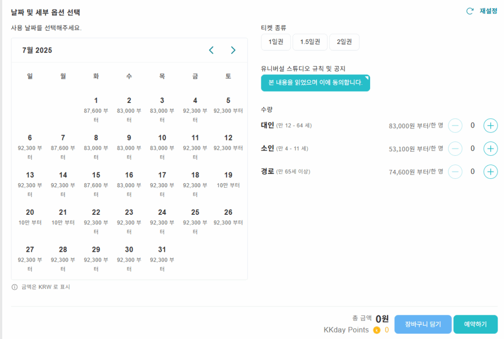This screenshot has width=504, height=339.
Task: Select July 29 on the calendar
Action: pos(96,259)
